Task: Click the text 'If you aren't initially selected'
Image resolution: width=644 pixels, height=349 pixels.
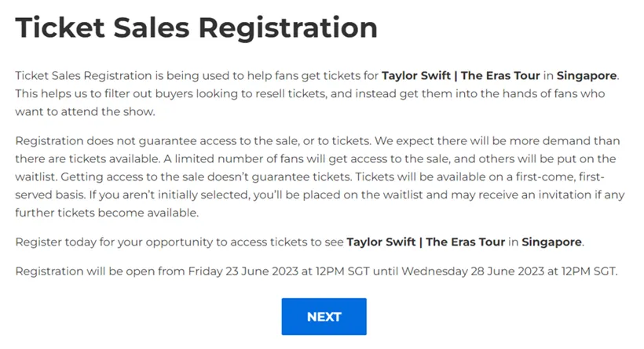Action: (x=169, y=194)
